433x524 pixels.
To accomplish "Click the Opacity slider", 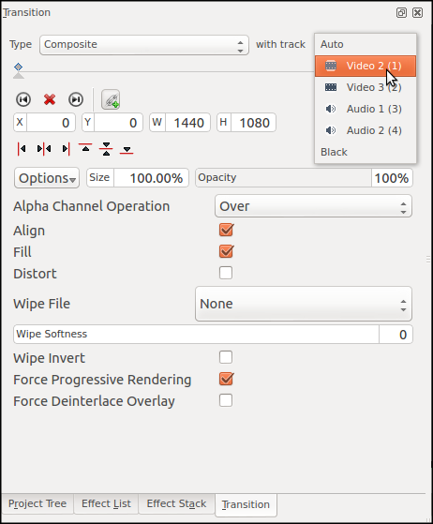I will pos(283,178).
